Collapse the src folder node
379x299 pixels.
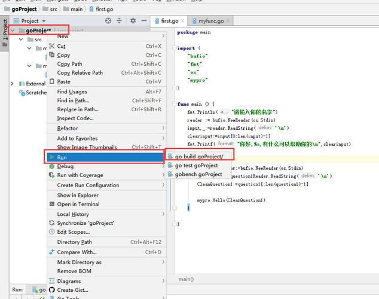tap(21, 39)
